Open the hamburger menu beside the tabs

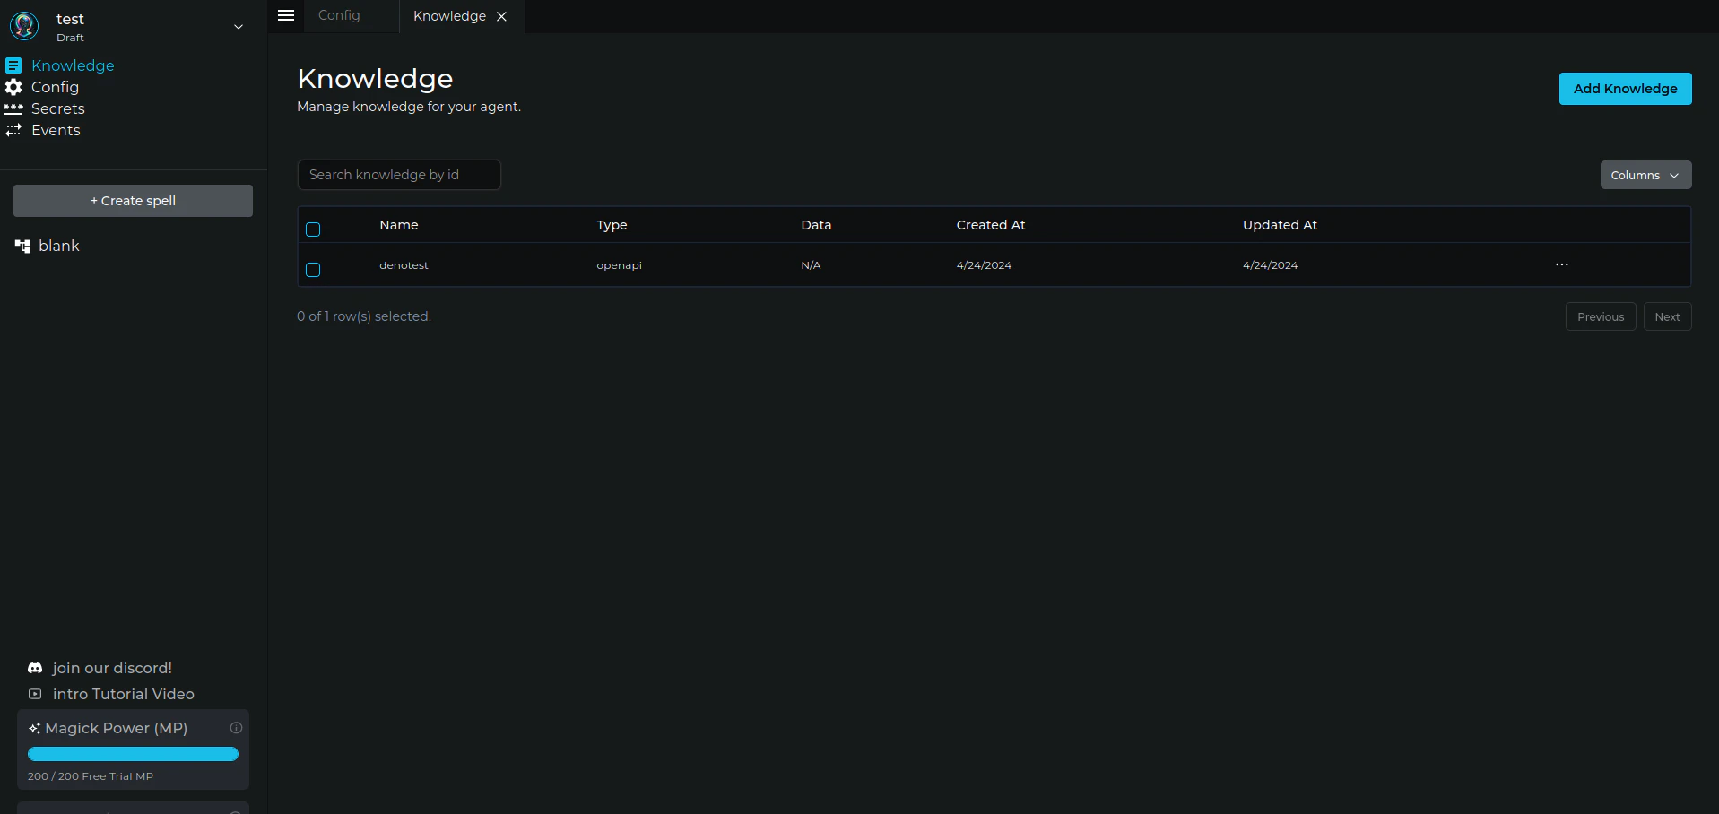pos(285,15)
